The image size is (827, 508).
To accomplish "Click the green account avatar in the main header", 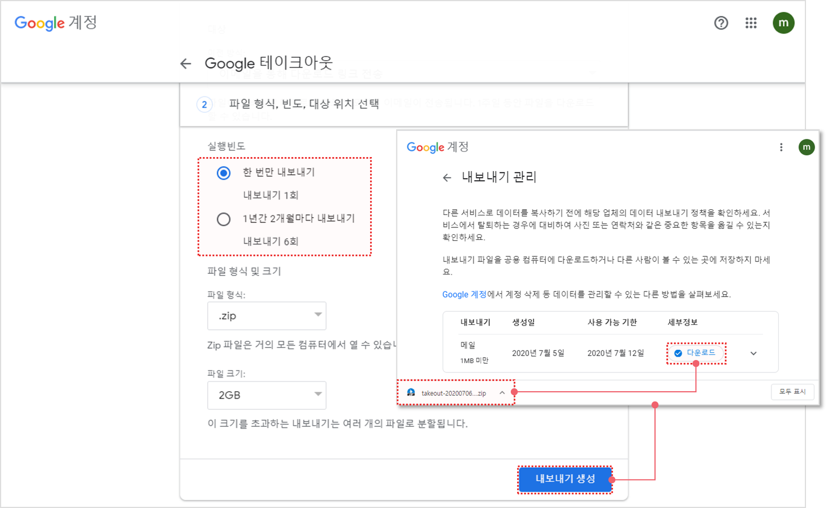I will click(x=783, y=23).
